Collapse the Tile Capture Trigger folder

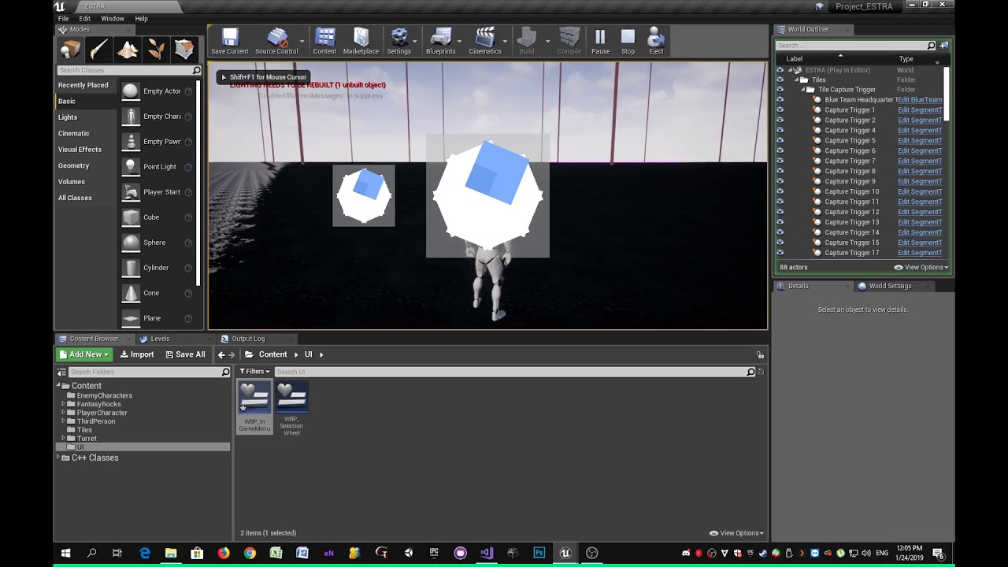click(803, 90)
